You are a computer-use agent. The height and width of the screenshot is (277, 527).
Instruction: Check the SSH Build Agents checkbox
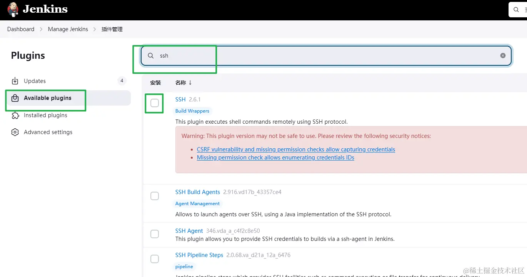click(155, 196)
